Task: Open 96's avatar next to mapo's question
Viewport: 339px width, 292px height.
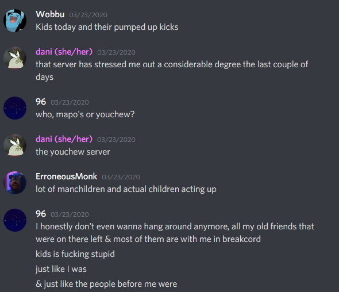Action: (x=15, y=108)
